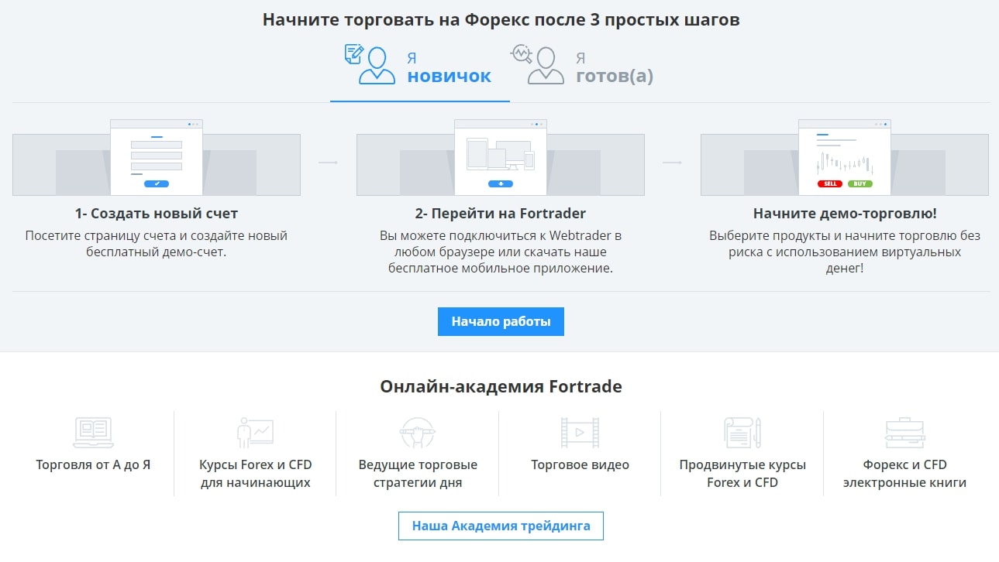
Task: Open "Продвинутые курсы Forex и CFD"
Action: pos(742,474)
